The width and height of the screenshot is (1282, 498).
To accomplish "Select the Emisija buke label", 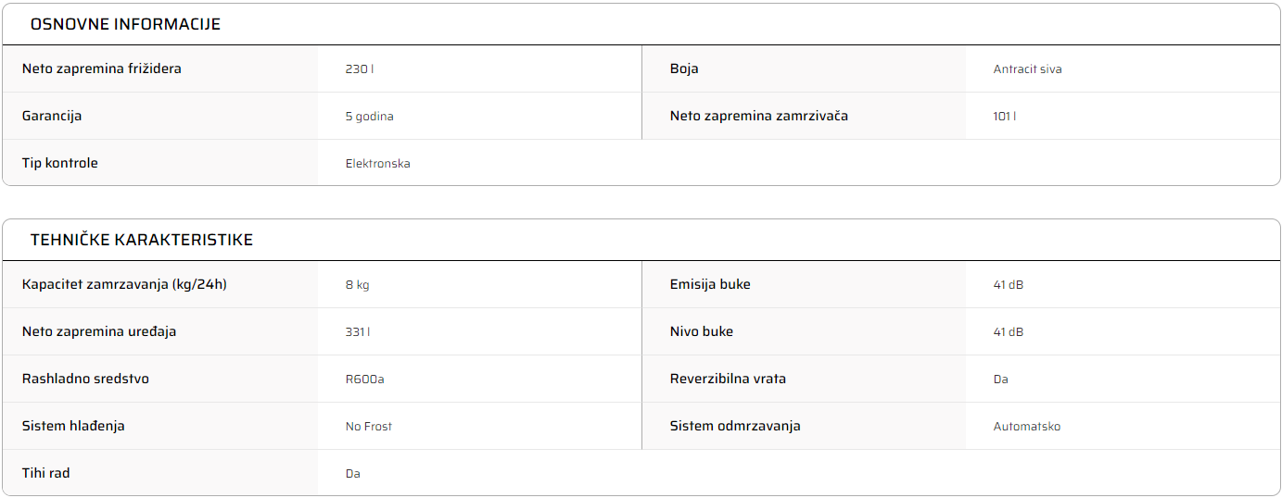I will click(x=710, y=284).
